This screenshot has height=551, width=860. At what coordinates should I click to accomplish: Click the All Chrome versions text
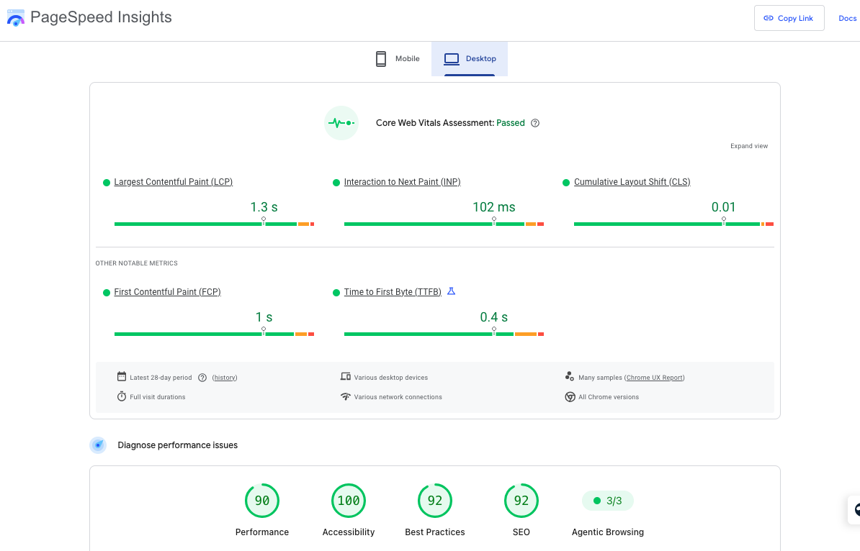[608, 397]
